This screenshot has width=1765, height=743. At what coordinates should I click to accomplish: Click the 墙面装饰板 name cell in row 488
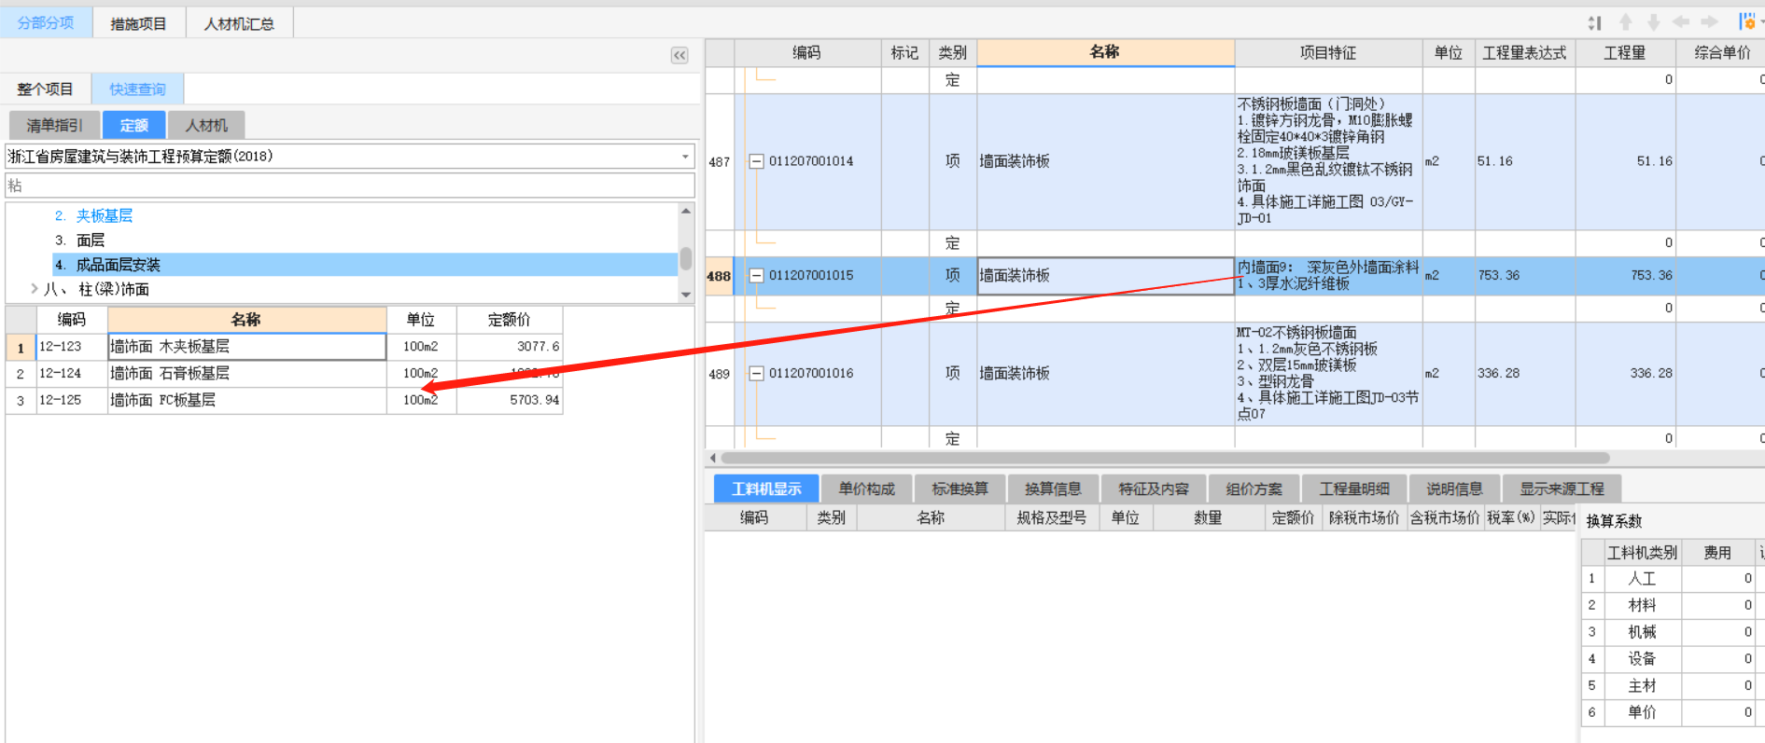tap(1105, 276)
